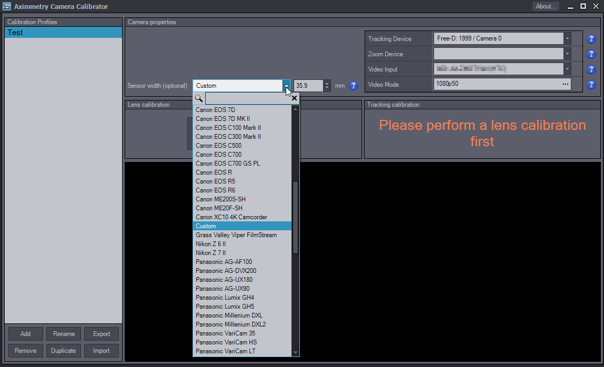
Task: Click the Import profile button
Action: (102, 351)
